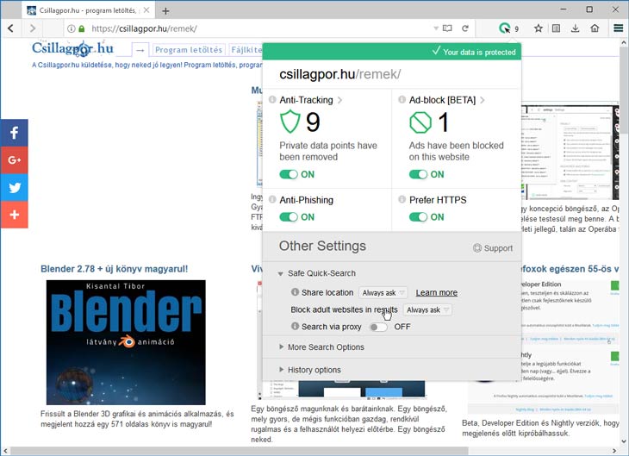This screenshot has width=629, height=456.
Task: Disable the Prefer HTTPS toggle
Action: (419, 216)
